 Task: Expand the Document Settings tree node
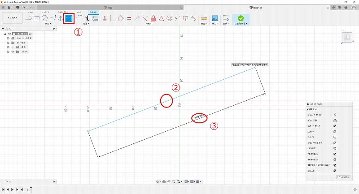point(8,39)
